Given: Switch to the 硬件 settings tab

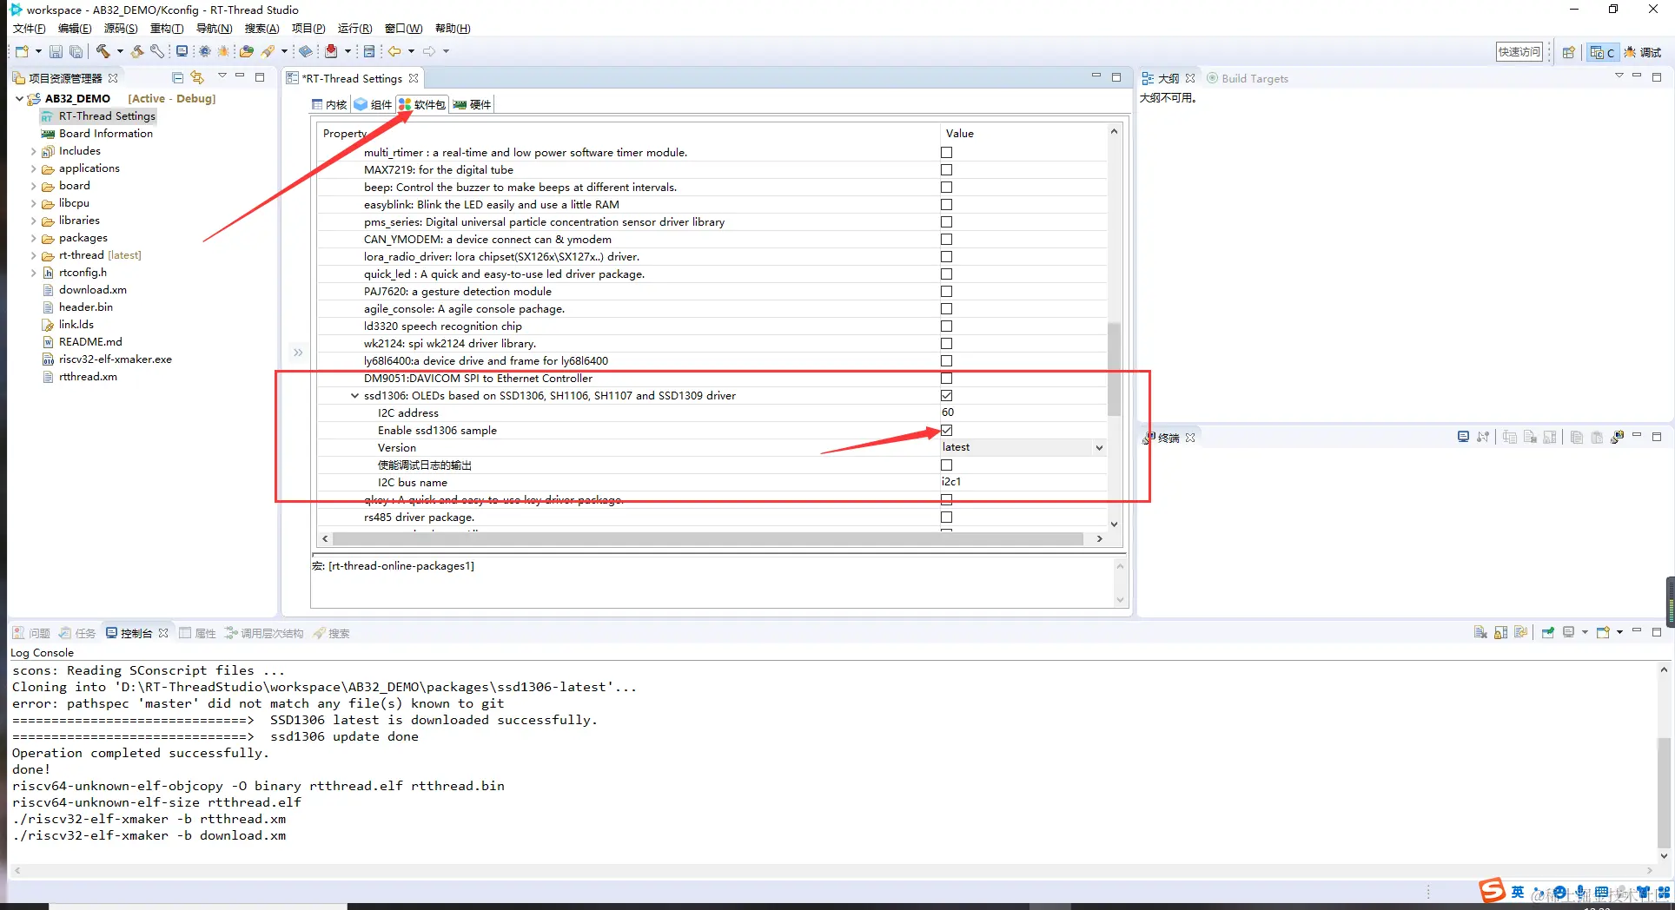Looking at the screenshot, I should coord(473,105).
